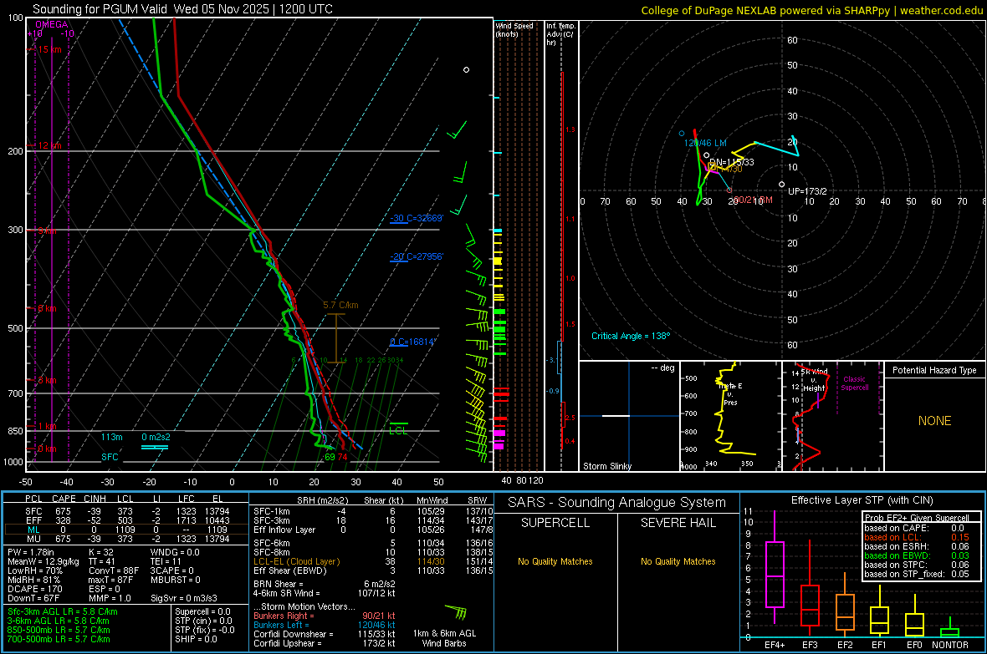Image resolution: width=987 pixels, height=654 pixels.
Task: Click the 'based on CAPE:' probability row
Action: (917, 528)
